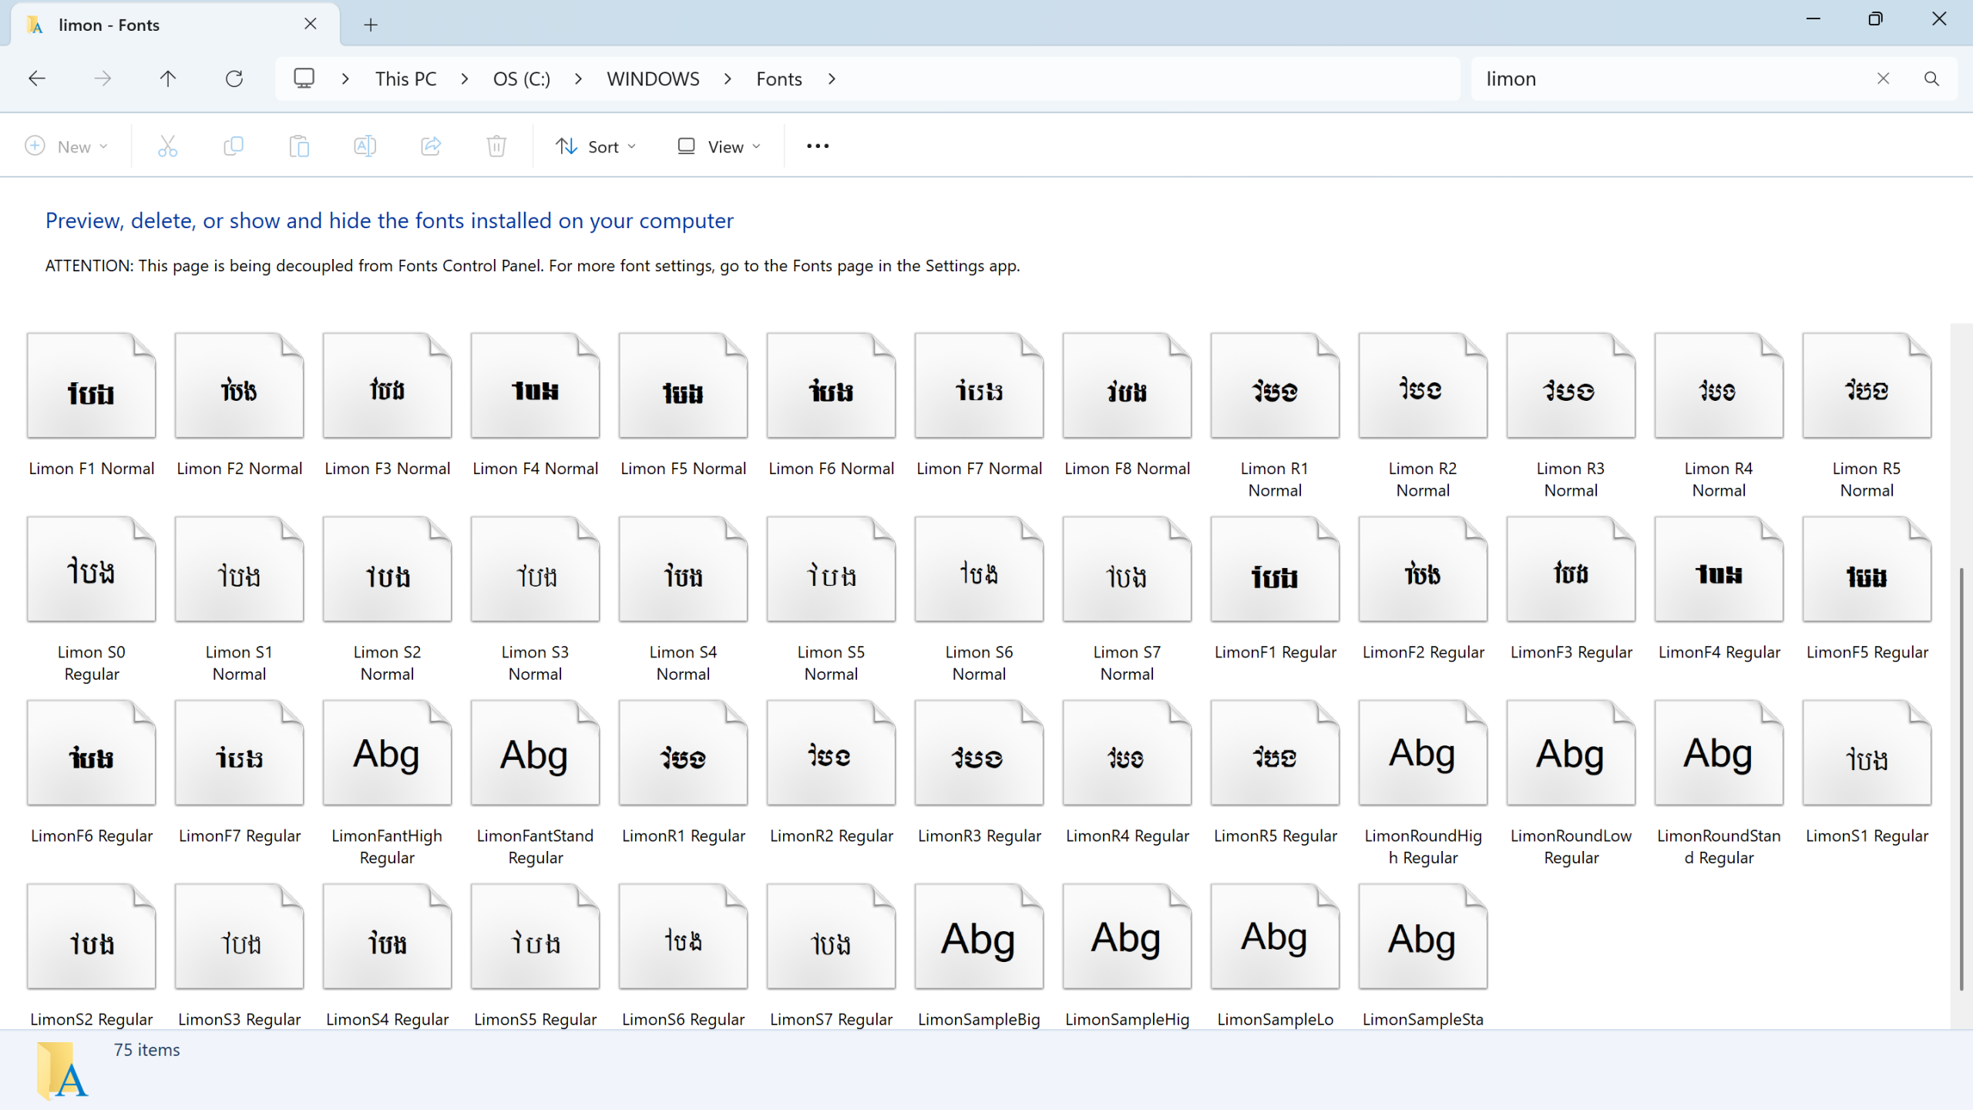Select the Limon F8 Normal font
Screen dimensions: 1973x1110
point(1128,405)
